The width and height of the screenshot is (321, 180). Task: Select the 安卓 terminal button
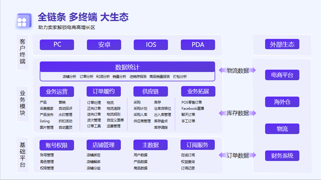click(x=104, y=45)
